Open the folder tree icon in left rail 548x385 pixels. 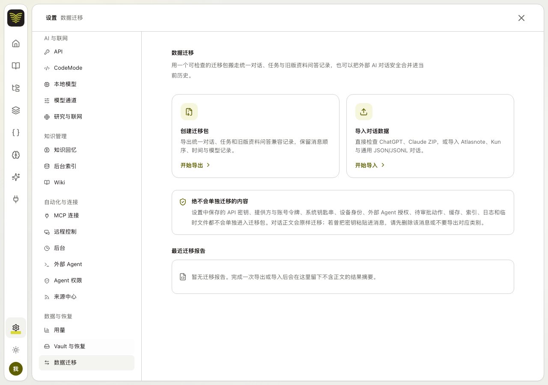click(x=16, y=88)
